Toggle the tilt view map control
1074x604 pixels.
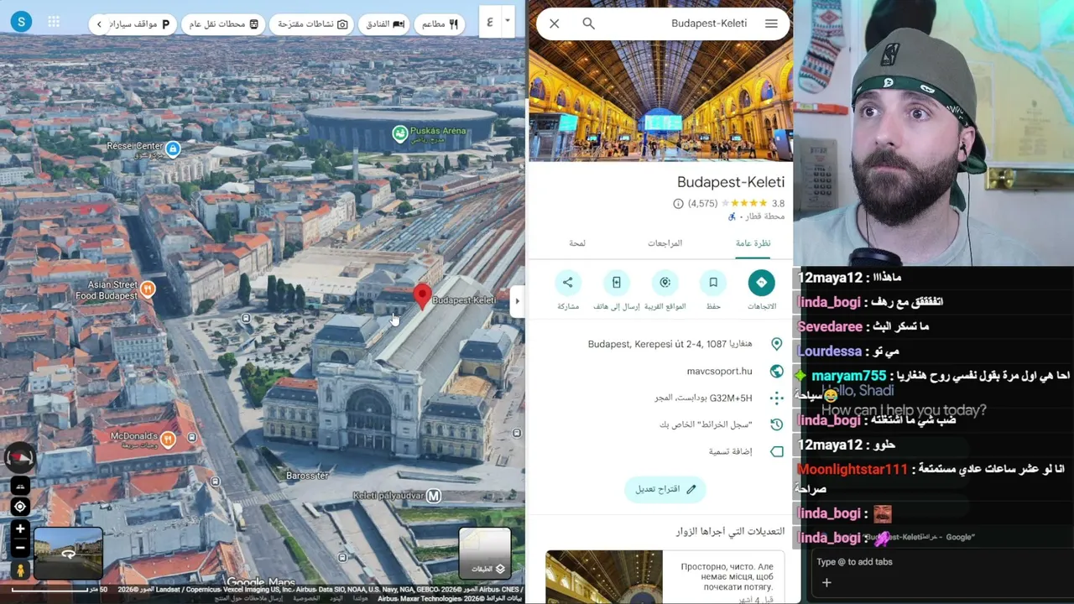pos(20,487)
